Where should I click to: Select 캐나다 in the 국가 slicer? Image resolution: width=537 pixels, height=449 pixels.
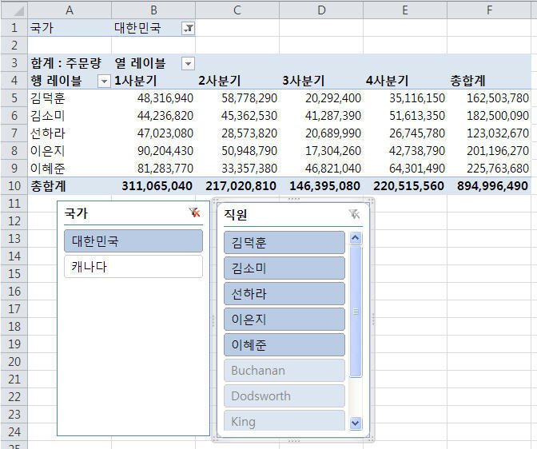133,267
